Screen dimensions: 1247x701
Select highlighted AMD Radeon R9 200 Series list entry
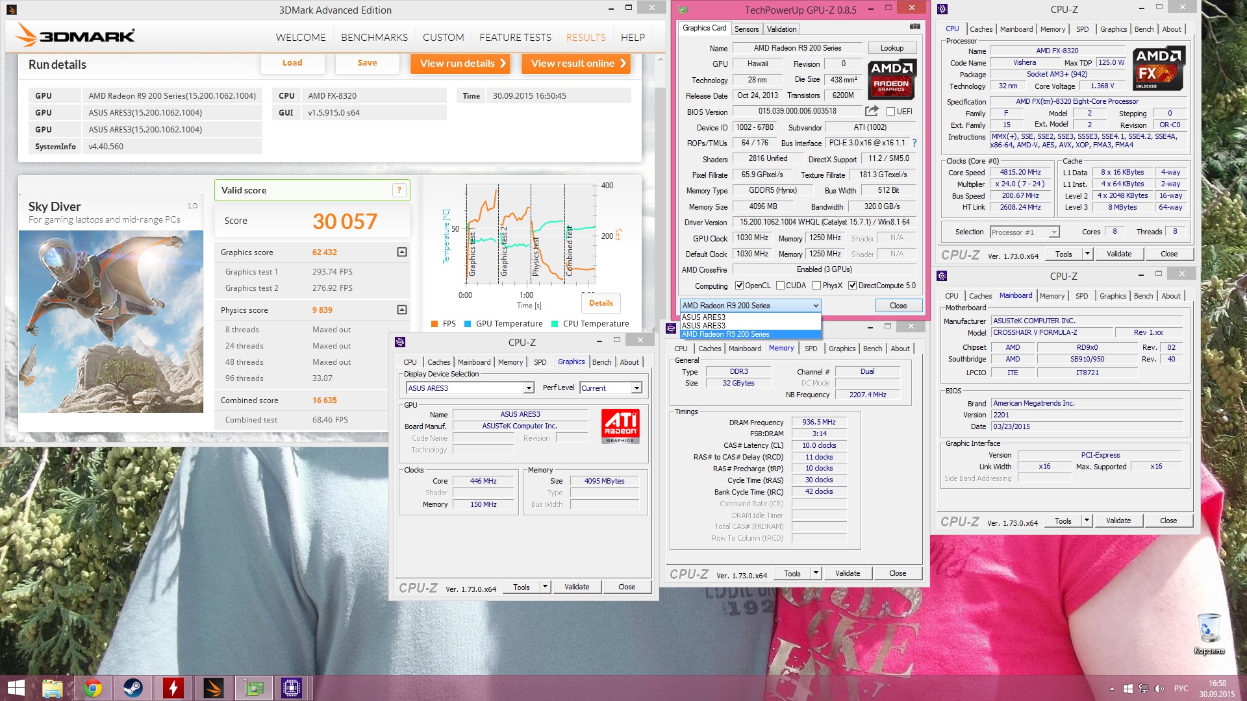pos(751,334)
